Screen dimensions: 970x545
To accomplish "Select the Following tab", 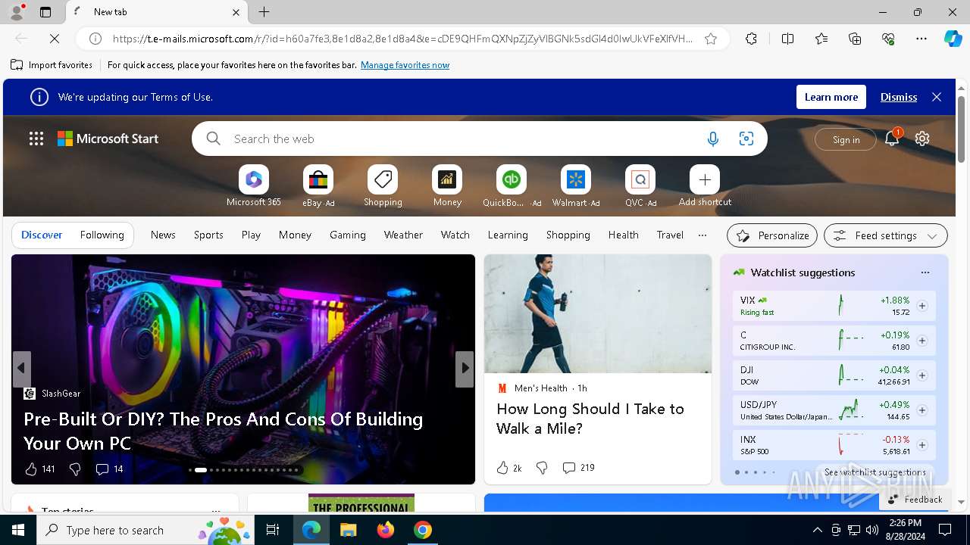I will [102, 235].
